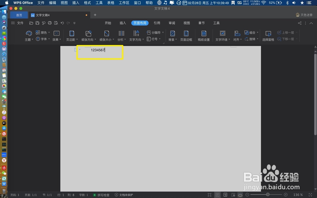Click the 天色迷香 user account name
Screen dimensions: 317x198
(306, 15)
